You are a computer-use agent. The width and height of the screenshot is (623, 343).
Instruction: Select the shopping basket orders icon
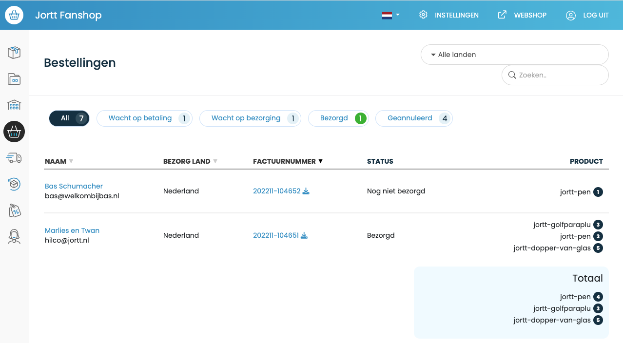click(x=14, y=132)
